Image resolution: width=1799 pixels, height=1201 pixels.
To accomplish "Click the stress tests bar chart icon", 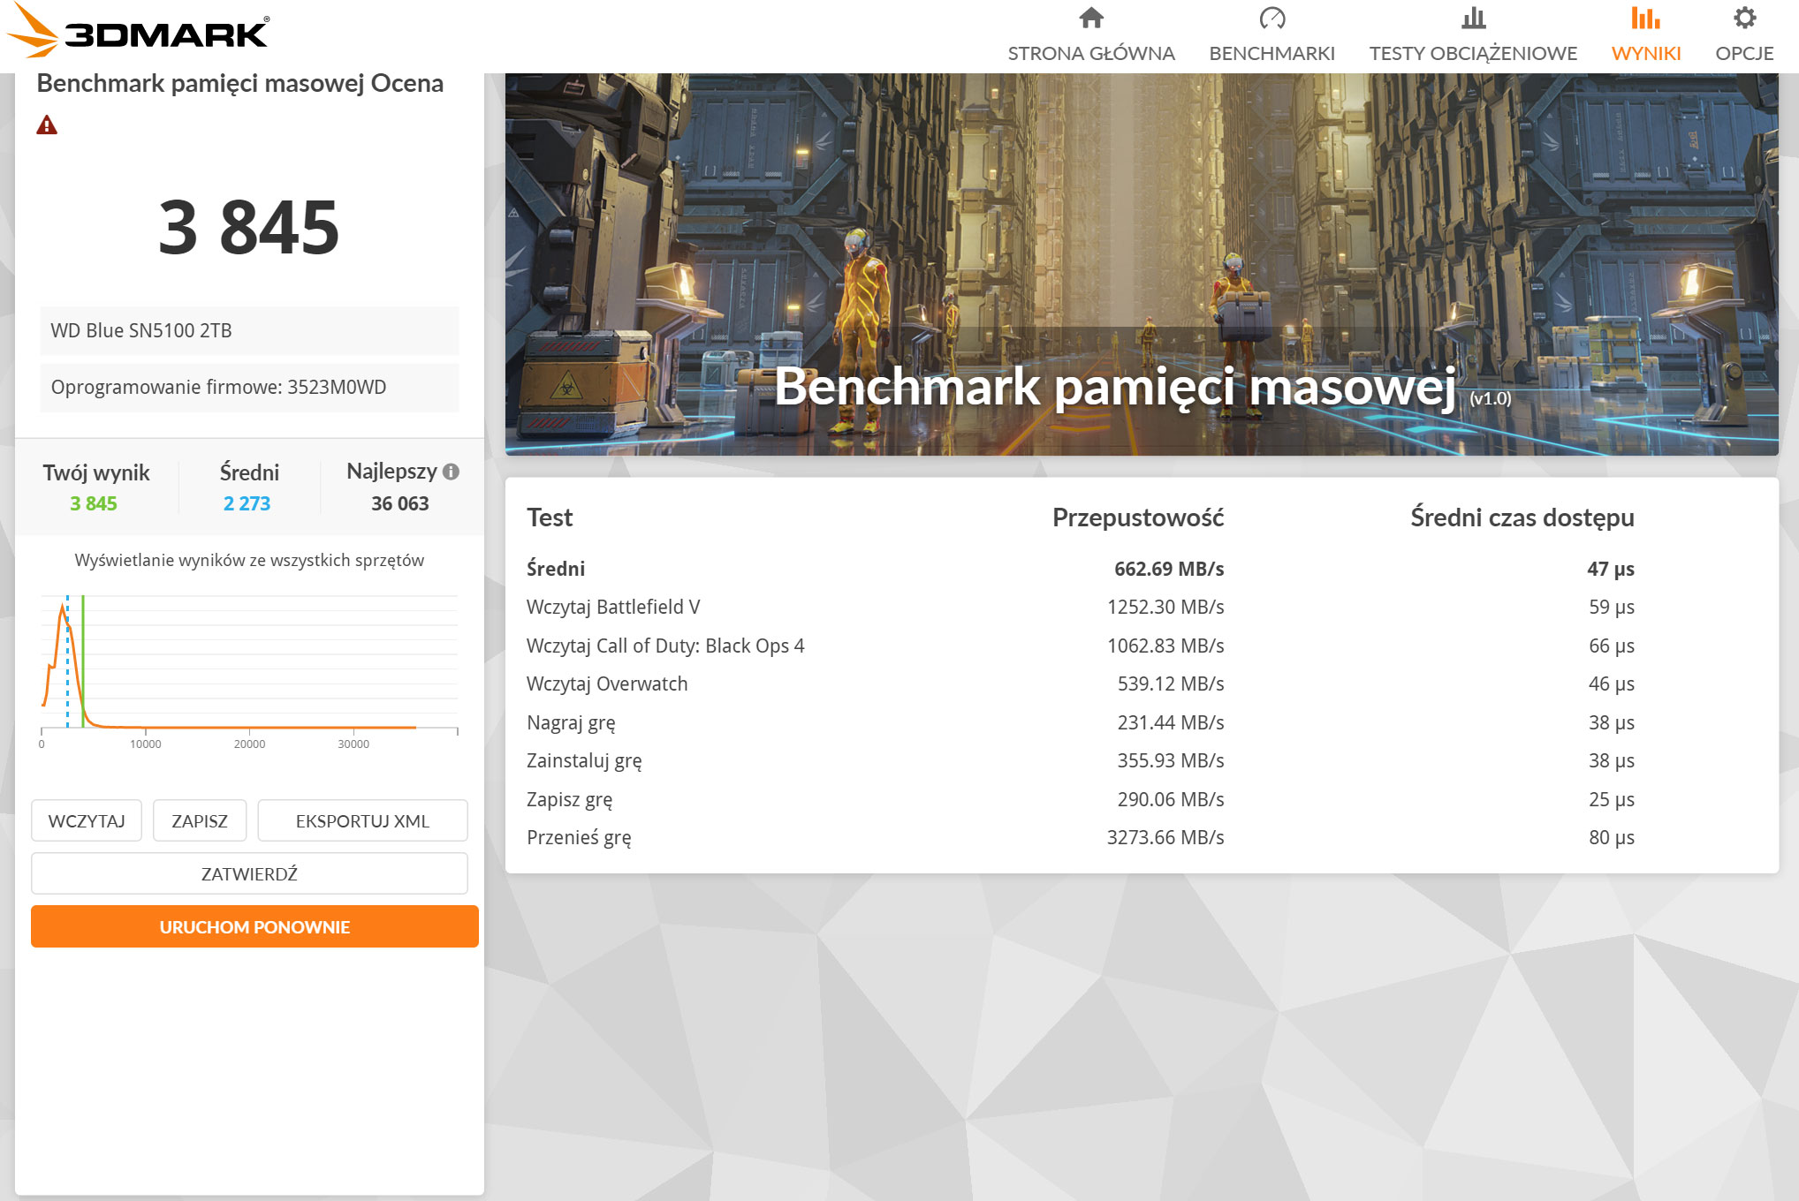I will pos(1473,19).
